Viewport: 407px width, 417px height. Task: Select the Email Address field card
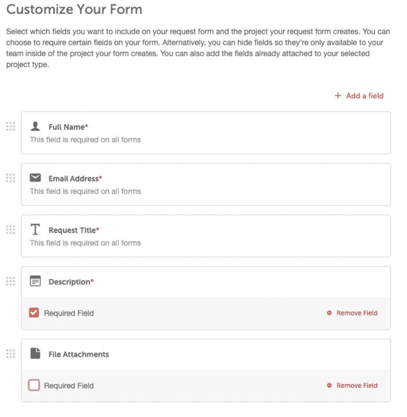tap(206, 184)
